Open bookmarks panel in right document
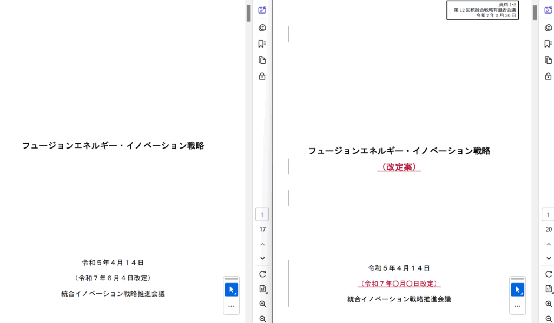 pyautogui.click(x=549, y=44)
